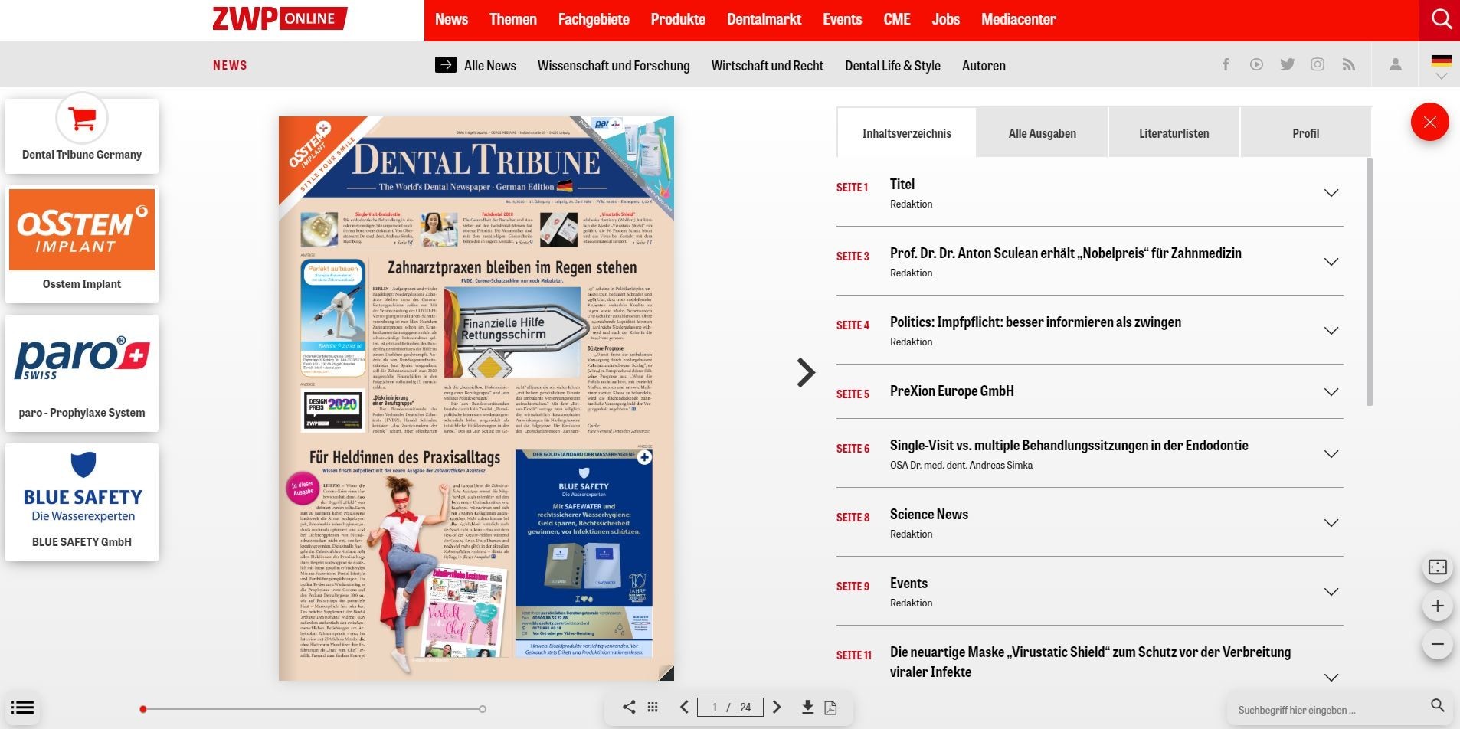Open the Mediacenter menu
The width and height of the screenshot is (1460, 729).
tap(1018, 19)
